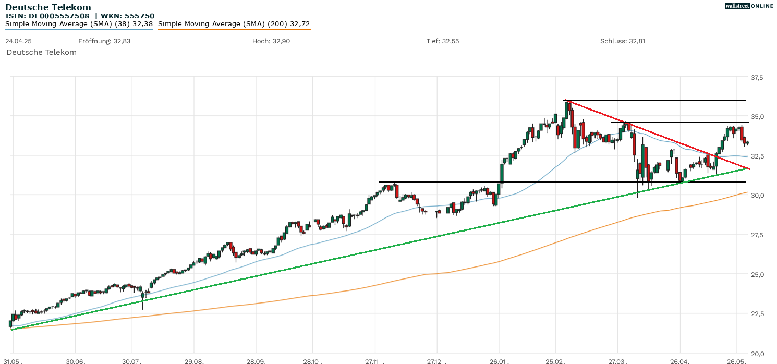Image resolution: width=777 pixels, height=364 pixels.
Task: Click the Eröffnung 32,83 value
Action: 104,41
